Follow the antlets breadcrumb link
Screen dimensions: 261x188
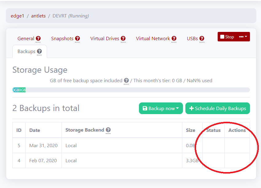point(38,16)
